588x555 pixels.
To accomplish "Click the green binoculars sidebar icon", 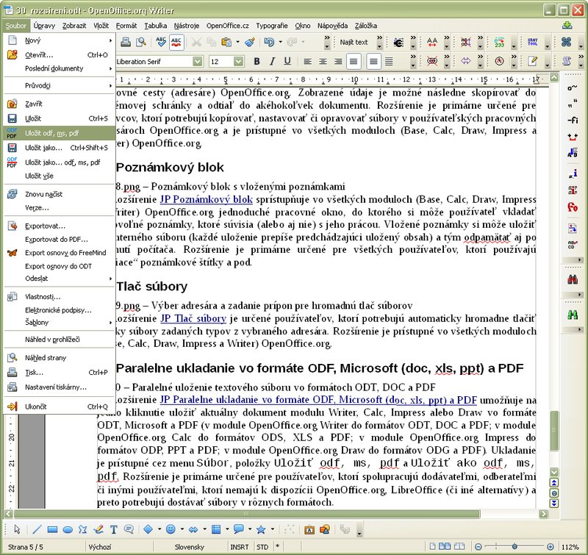I will [573, 315].
